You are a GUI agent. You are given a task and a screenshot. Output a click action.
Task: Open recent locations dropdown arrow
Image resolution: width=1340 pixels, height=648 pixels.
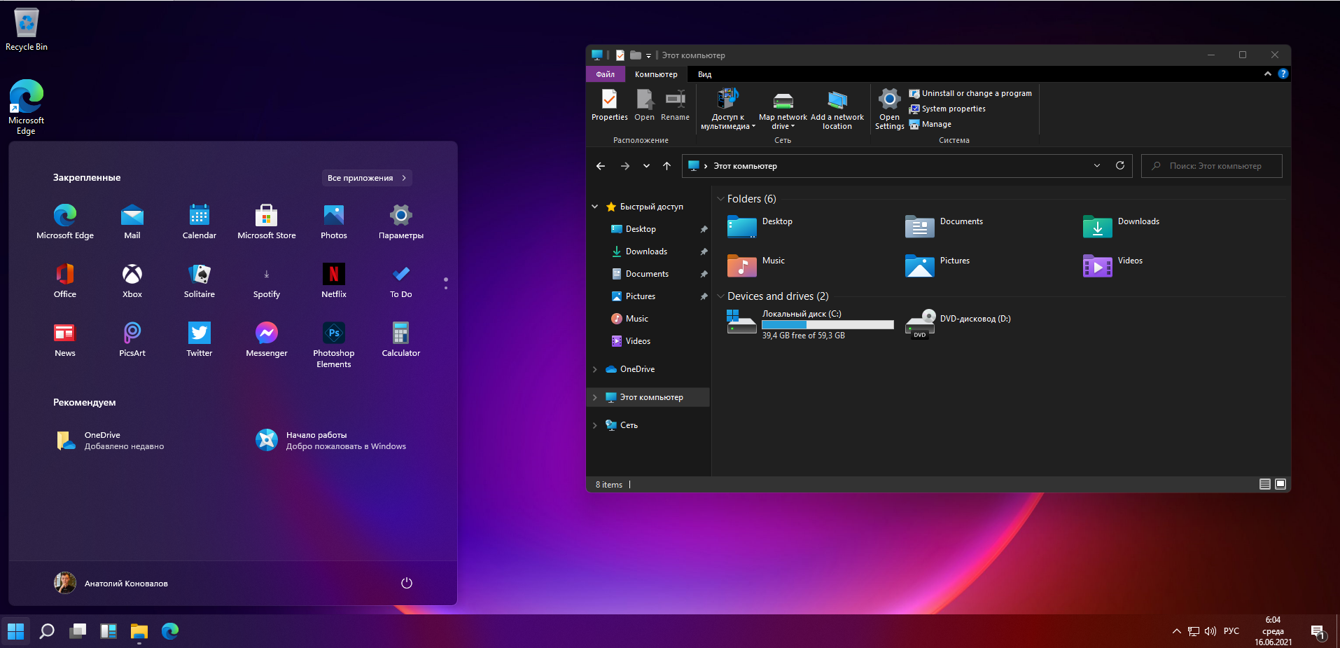tap(646, 166)
